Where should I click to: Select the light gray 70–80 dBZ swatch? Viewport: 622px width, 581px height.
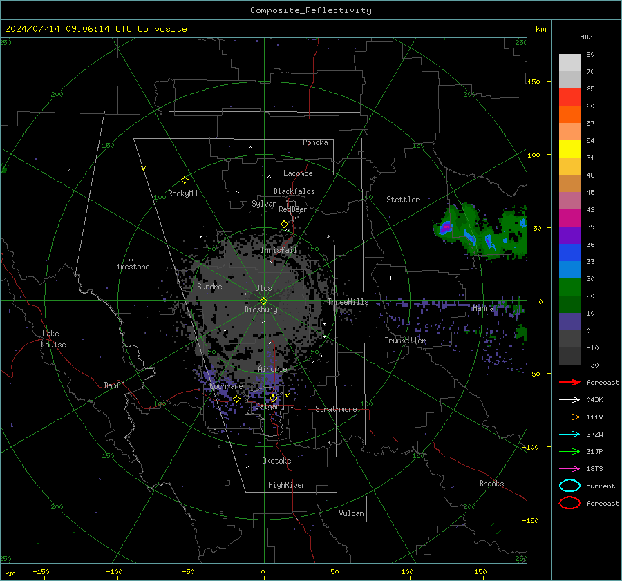pyautogui.click(x=569, y=63)
